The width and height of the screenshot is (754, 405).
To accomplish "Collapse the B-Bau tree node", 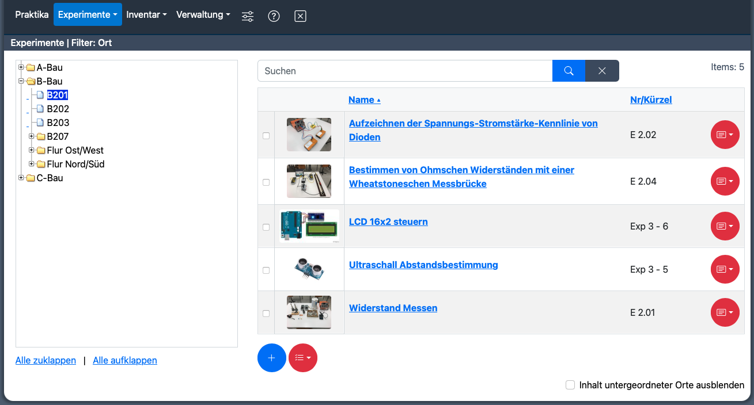I will 21,81.
